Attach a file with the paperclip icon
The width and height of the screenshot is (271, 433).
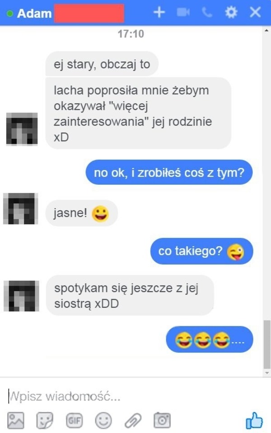tap(133, 420)
